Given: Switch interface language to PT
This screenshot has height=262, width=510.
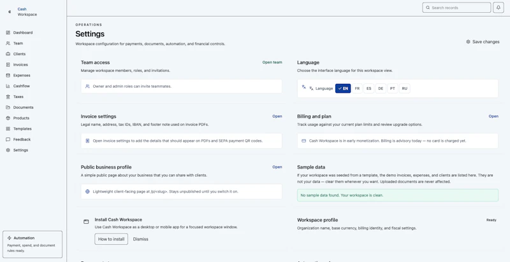Looking at the screenshot, I should point(393,88).
